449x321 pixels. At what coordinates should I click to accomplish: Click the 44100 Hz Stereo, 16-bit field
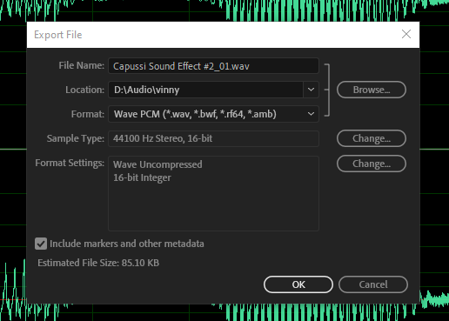point(213,138)
